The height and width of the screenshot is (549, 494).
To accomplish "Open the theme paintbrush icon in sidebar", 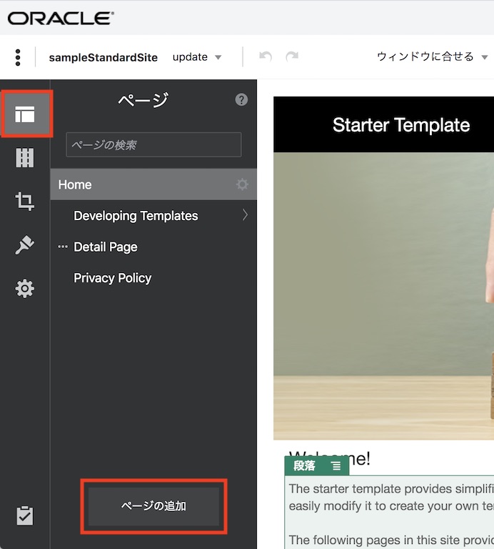I will click(25, 245).
